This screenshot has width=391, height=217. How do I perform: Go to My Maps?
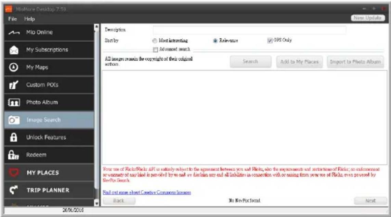click(49, 67)
